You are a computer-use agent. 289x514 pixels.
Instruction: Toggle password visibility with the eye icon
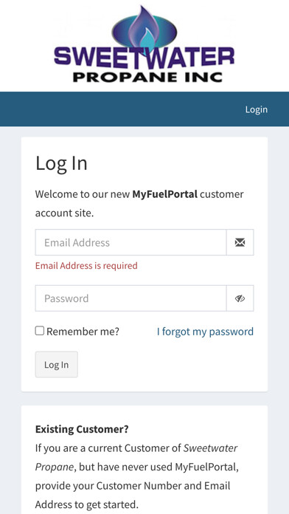coord(240,298)
